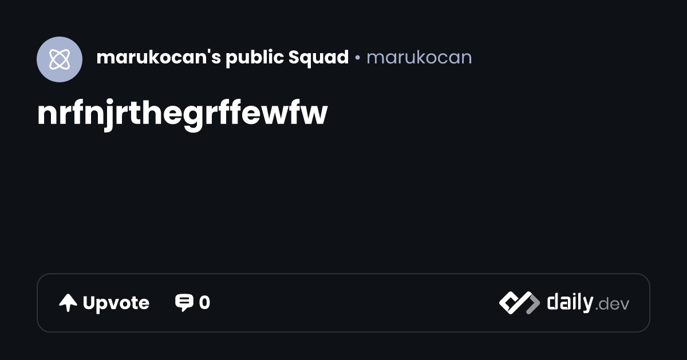Screen dimensions: 687x360
Task: Click the "marukocan's" word in squad name
Action: coord(158,57)
